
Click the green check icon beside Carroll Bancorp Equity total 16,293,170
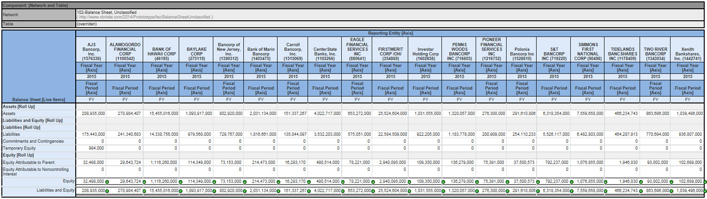(309, 182)
